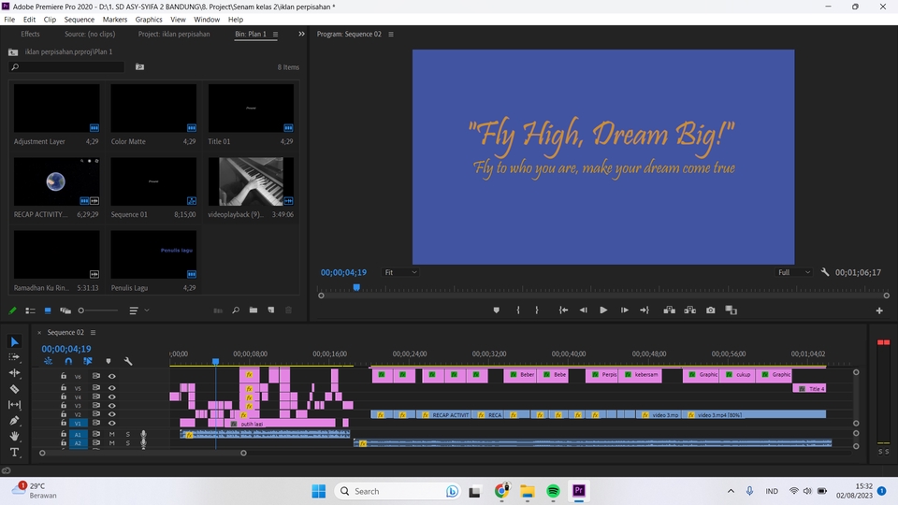Open the Bin: Plan 1 panel menu
The width and height of the screenshot is (898, 505).
tap(275, 35)
